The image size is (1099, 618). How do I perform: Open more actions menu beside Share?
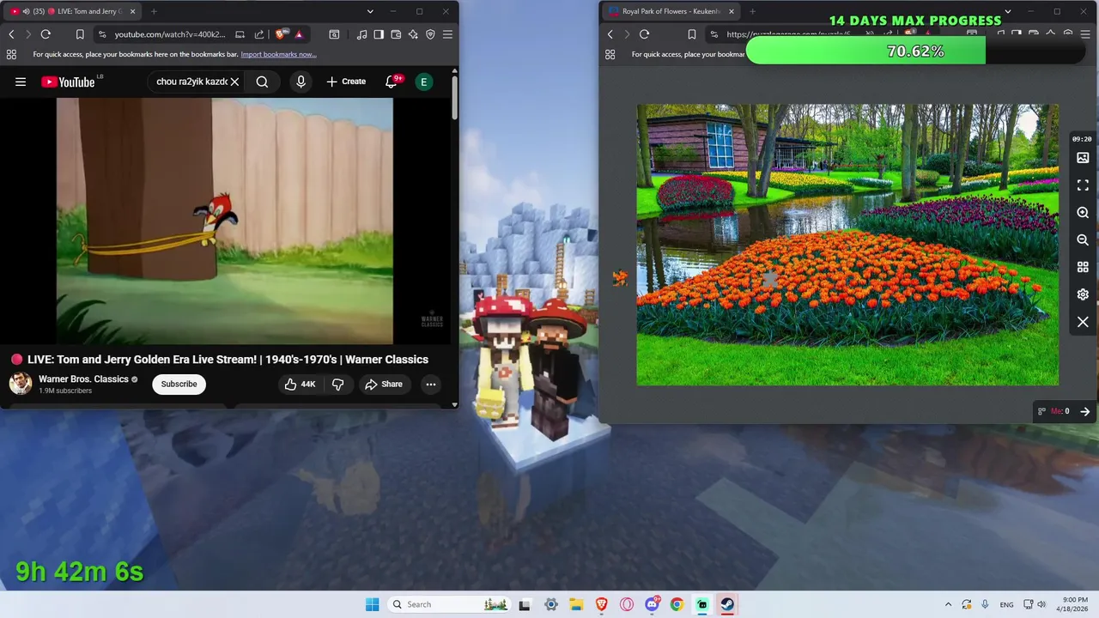point(431,384)
